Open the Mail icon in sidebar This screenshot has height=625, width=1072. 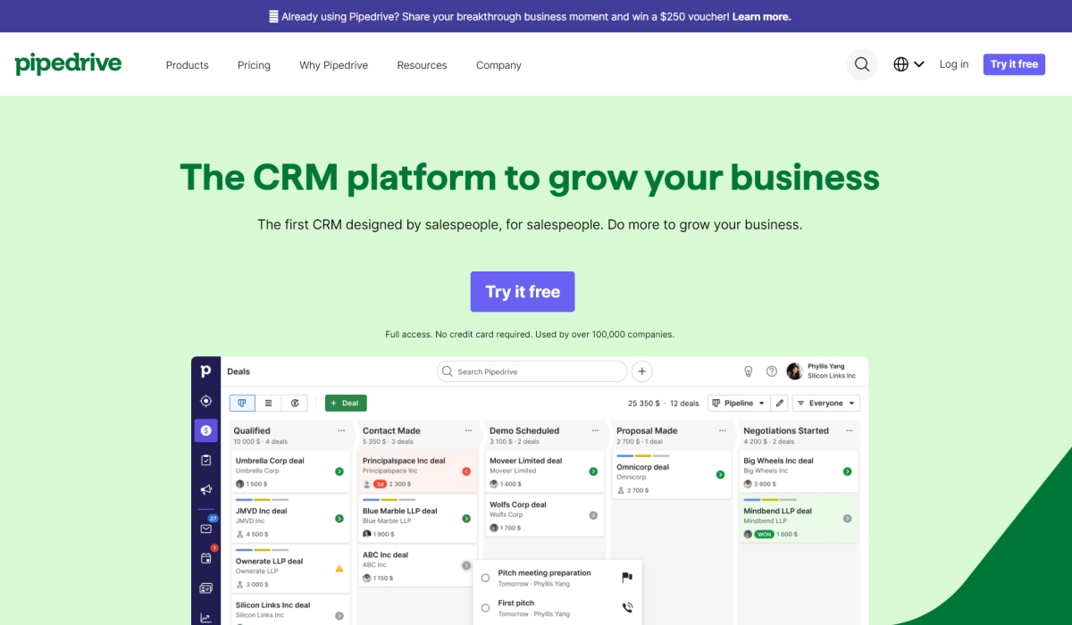click(x=206, y=529)
